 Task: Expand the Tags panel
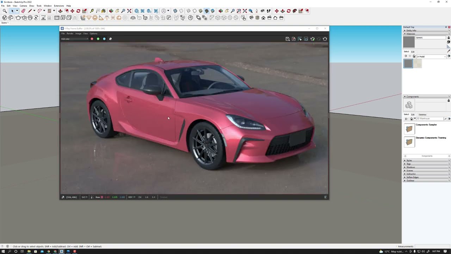[x=427, y=164]
